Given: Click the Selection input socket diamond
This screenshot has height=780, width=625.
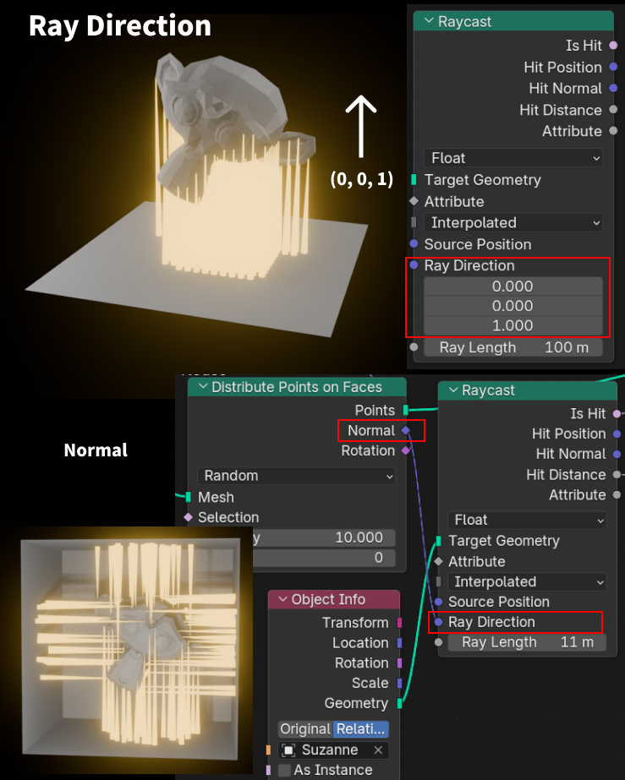Looking at the screenshot, I should [188, 517].
